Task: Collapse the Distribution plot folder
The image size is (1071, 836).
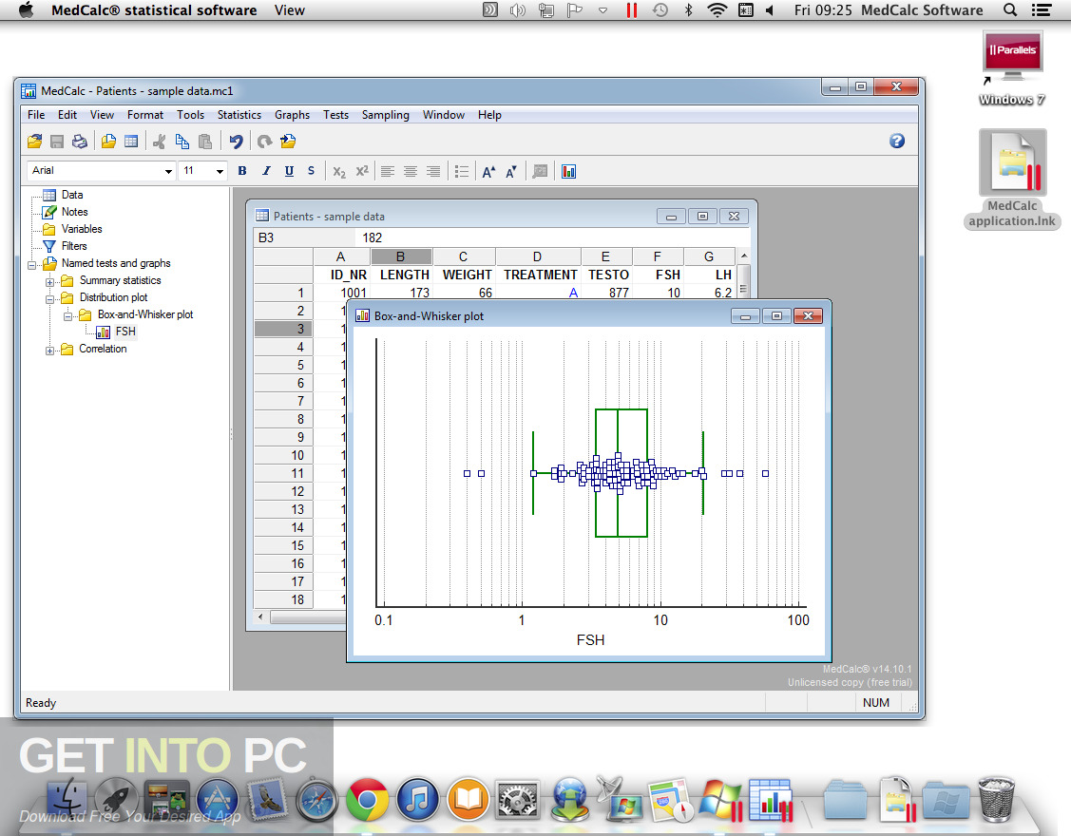Action: click(49, 298)
